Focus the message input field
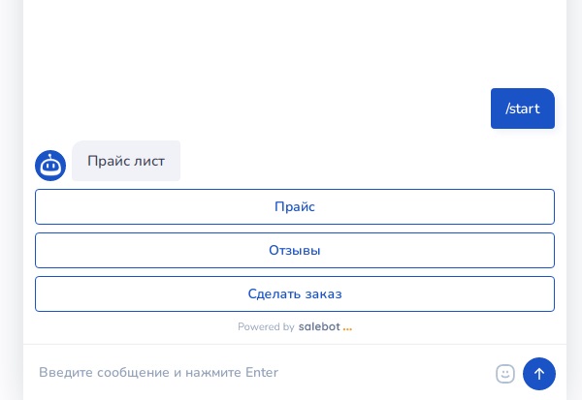582x400 pixels. [262, 373]
